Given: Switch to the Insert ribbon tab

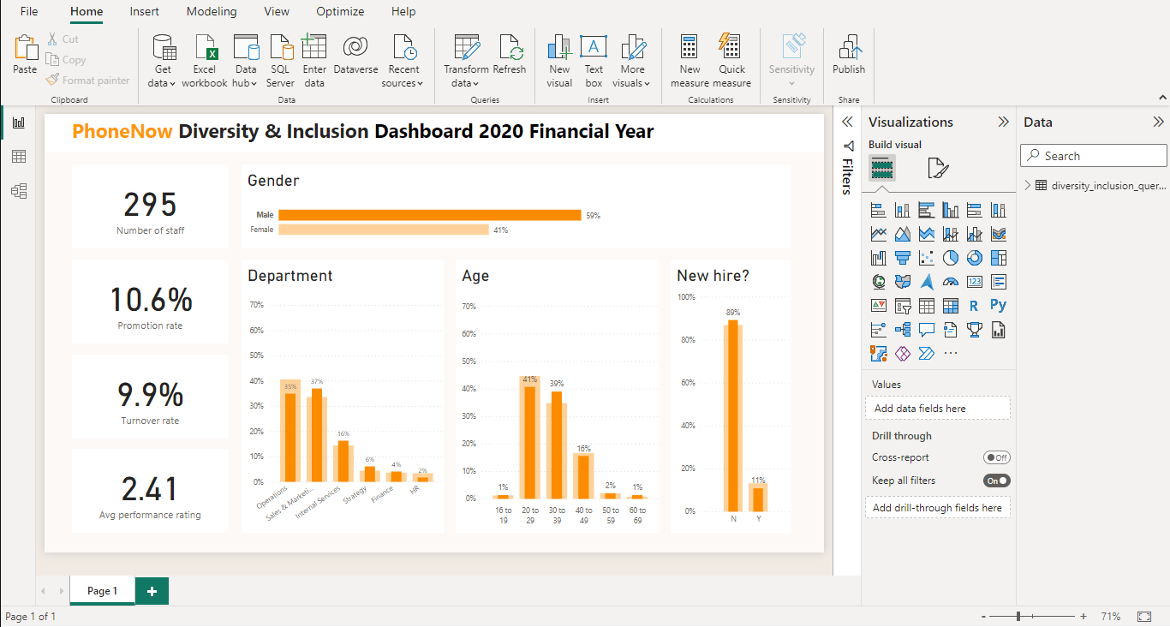Looking at the screenshot, I should tap(144, 12).
